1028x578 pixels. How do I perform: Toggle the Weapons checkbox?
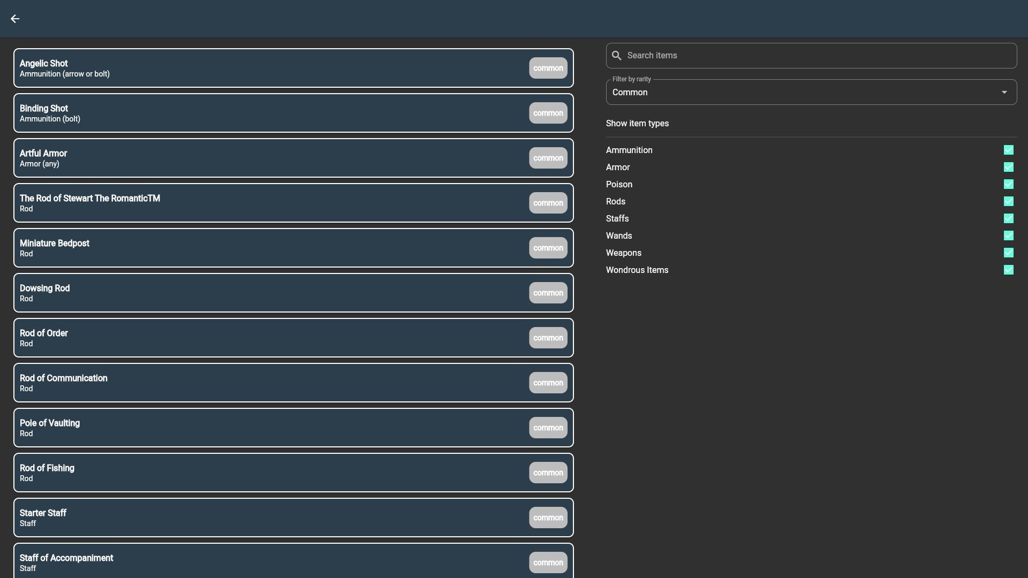[x=1008, y=253]
